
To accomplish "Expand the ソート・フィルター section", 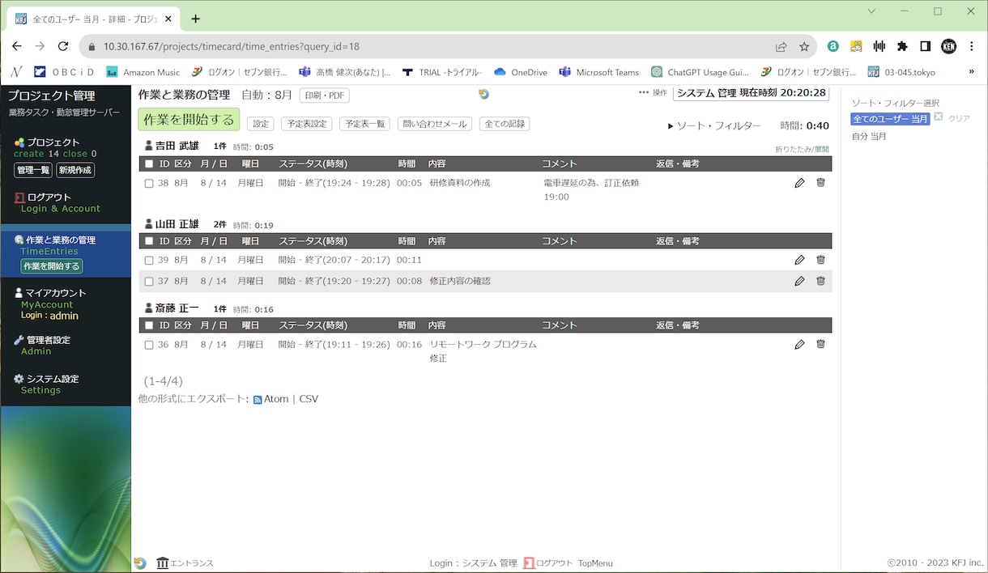I will click(714, 126).
